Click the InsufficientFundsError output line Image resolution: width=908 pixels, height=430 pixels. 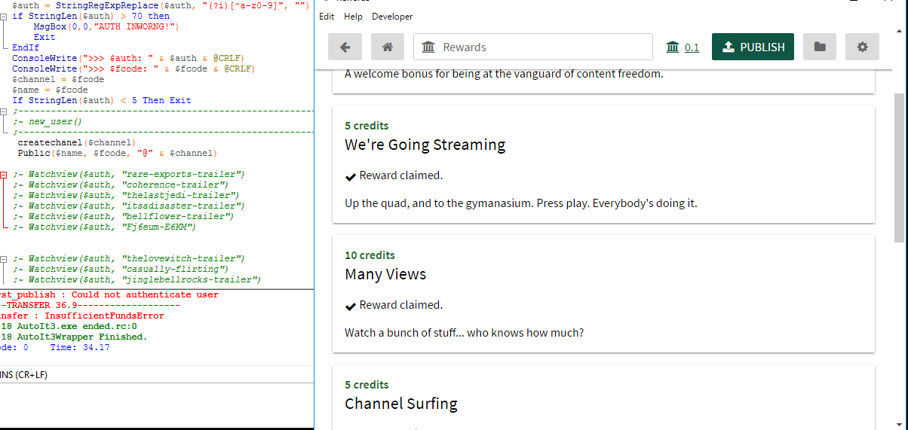82,316
